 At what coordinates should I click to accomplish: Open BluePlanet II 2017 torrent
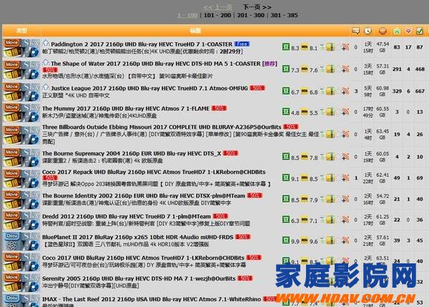coord(137,237)
